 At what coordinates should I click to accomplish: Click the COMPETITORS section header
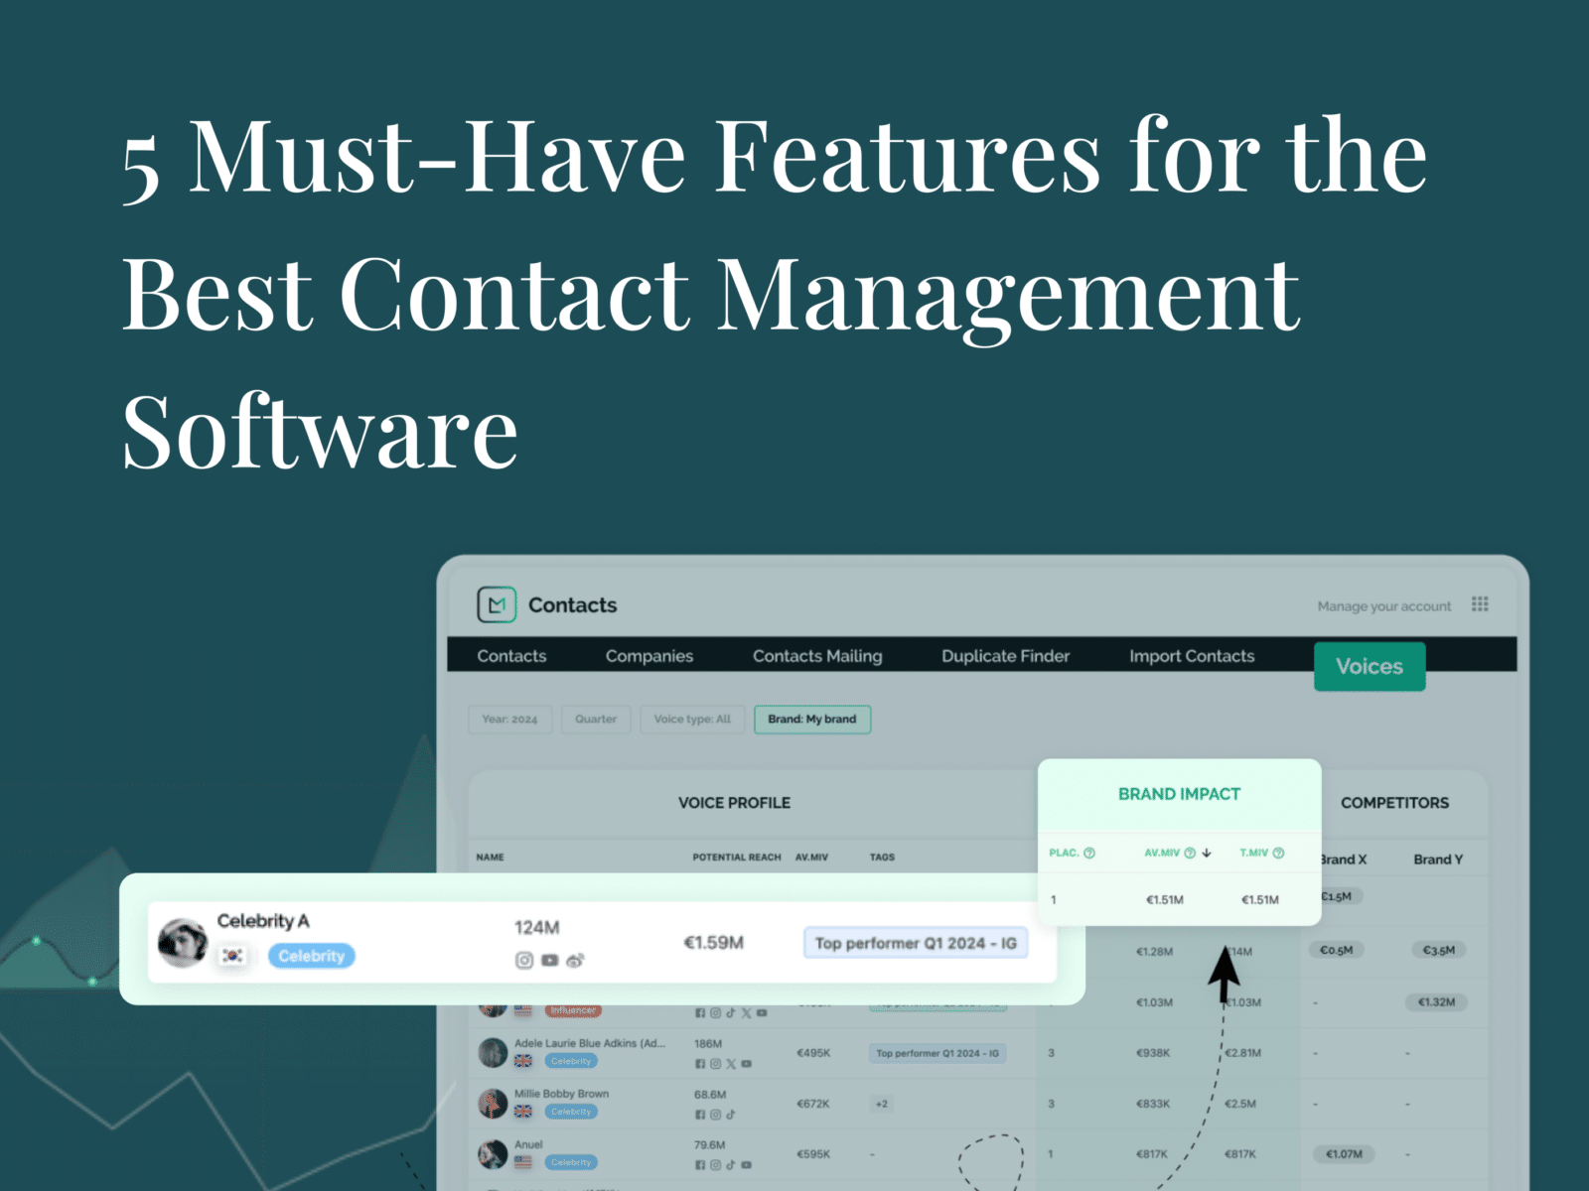pyautogui.click(x=1394, y=802)
